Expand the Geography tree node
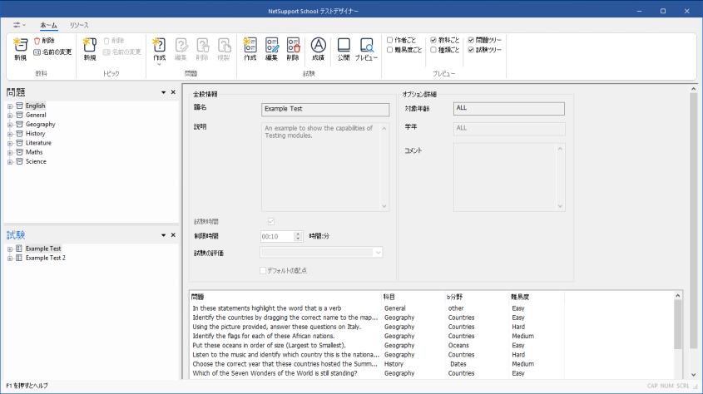This screenshot has height=394, width=703. coord(10,124)
